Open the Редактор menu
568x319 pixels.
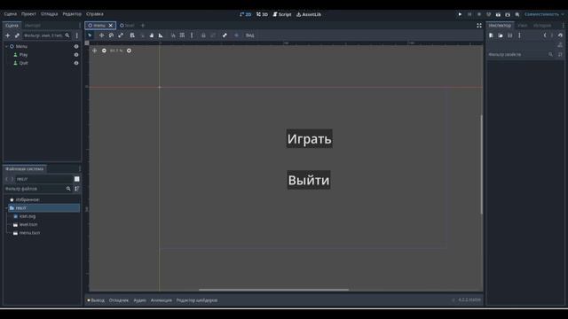coord(72,14)
